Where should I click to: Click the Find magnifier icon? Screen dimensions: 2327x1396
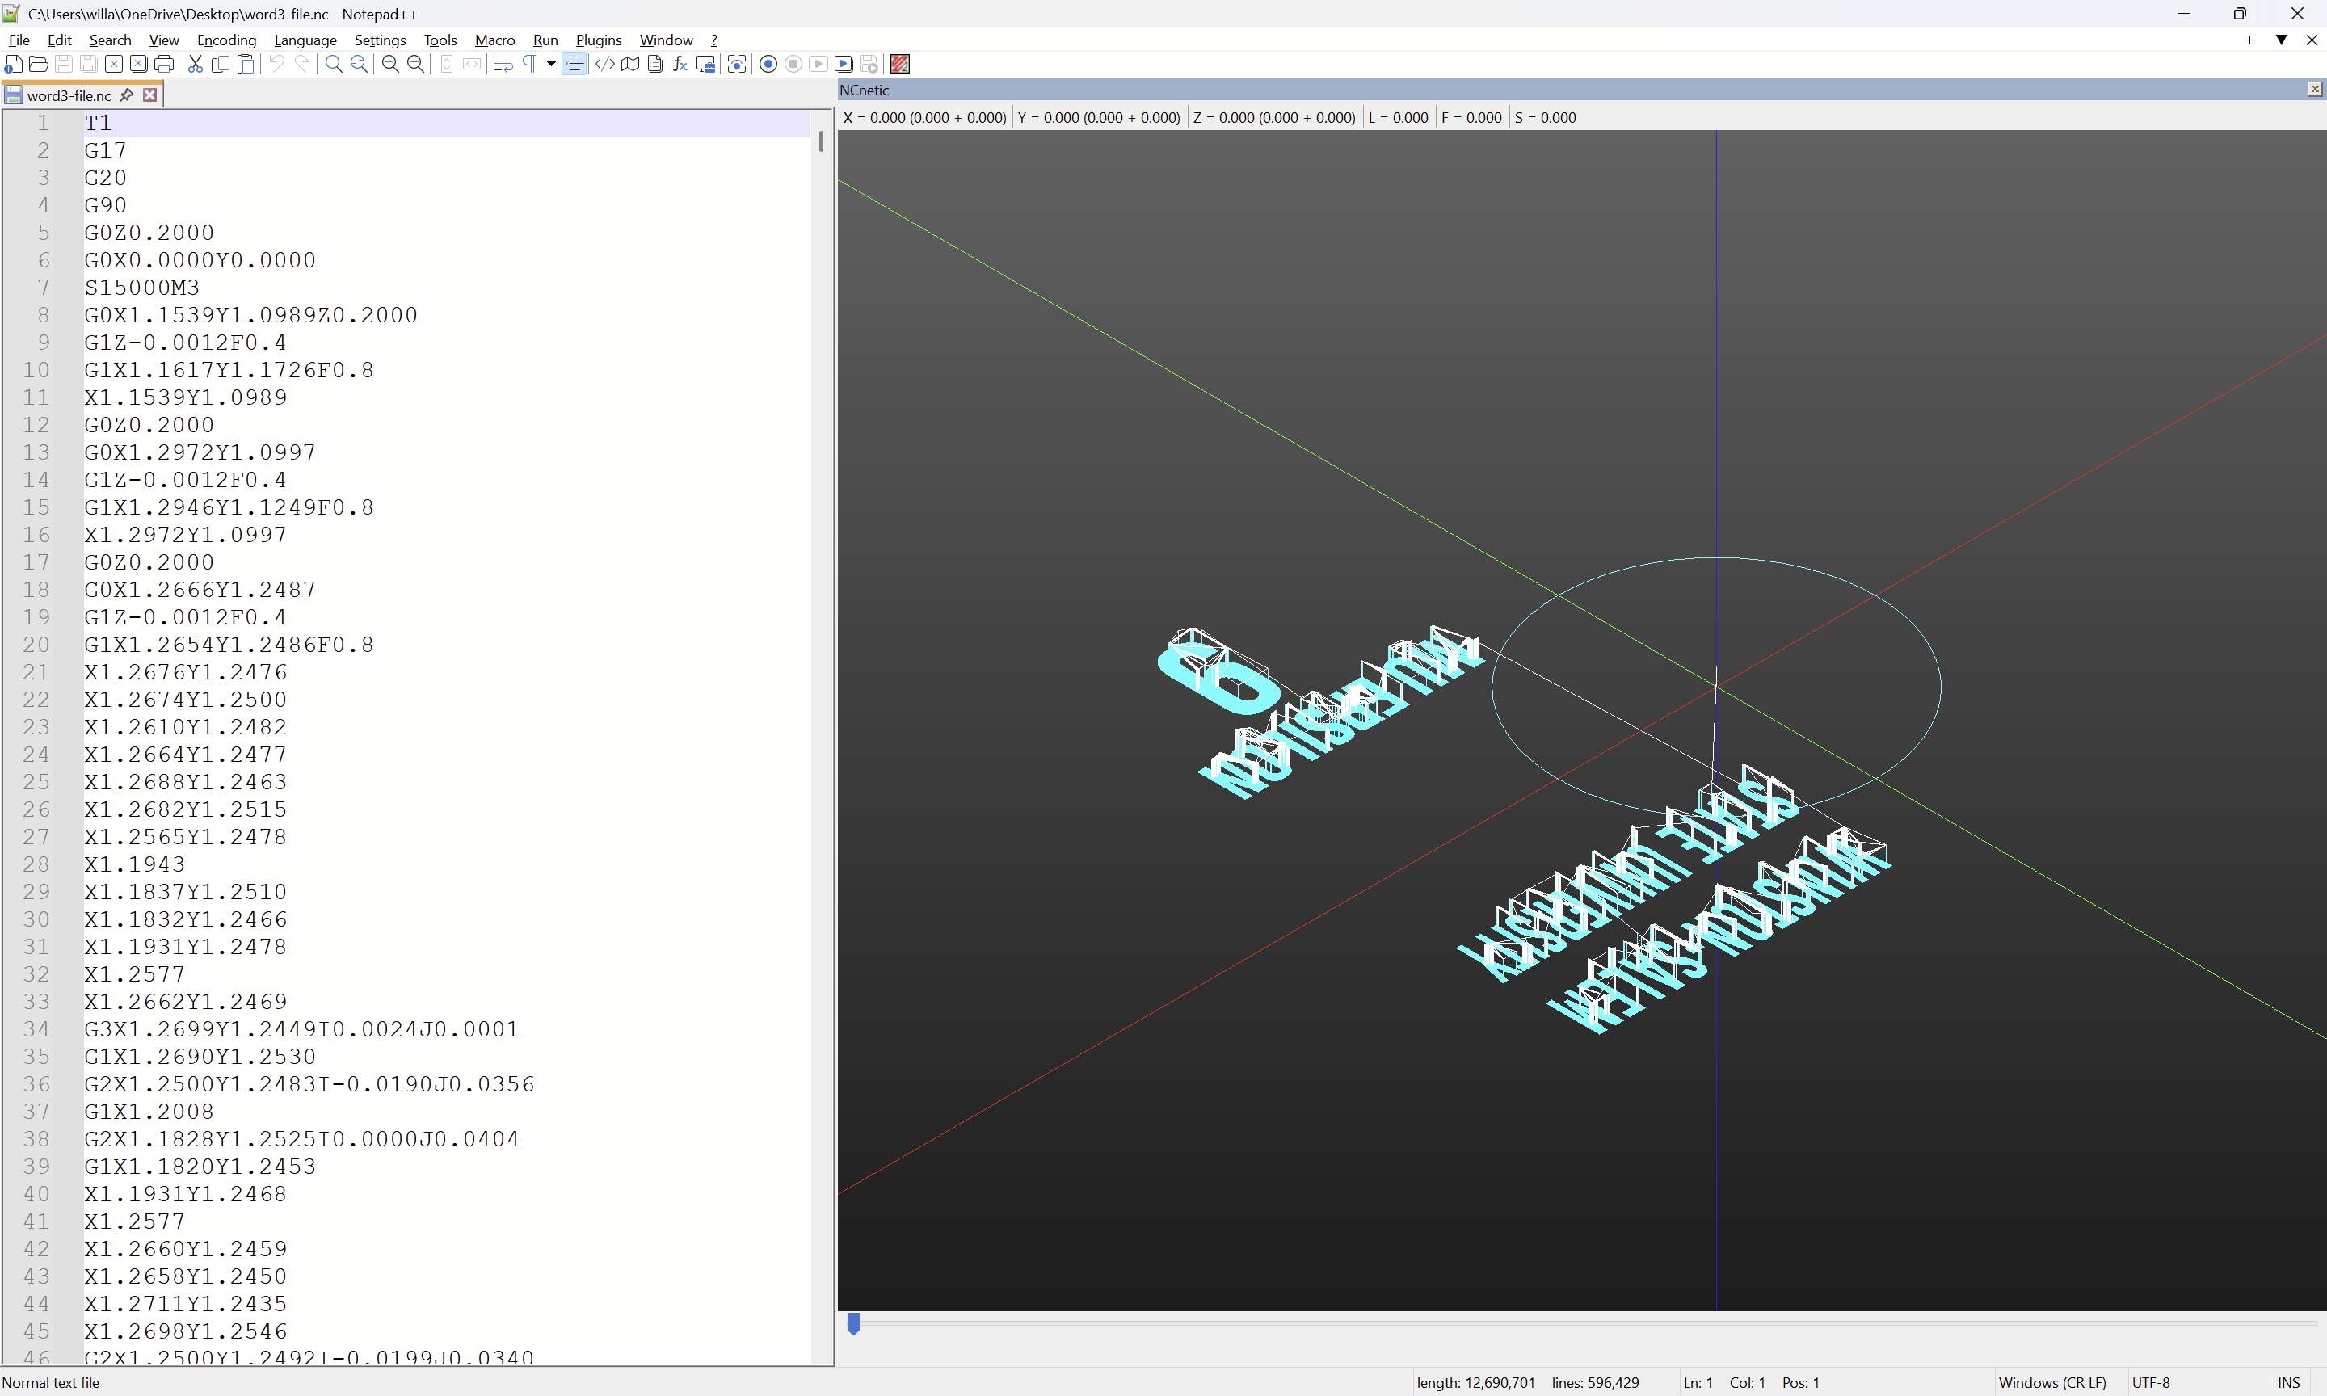333,64
